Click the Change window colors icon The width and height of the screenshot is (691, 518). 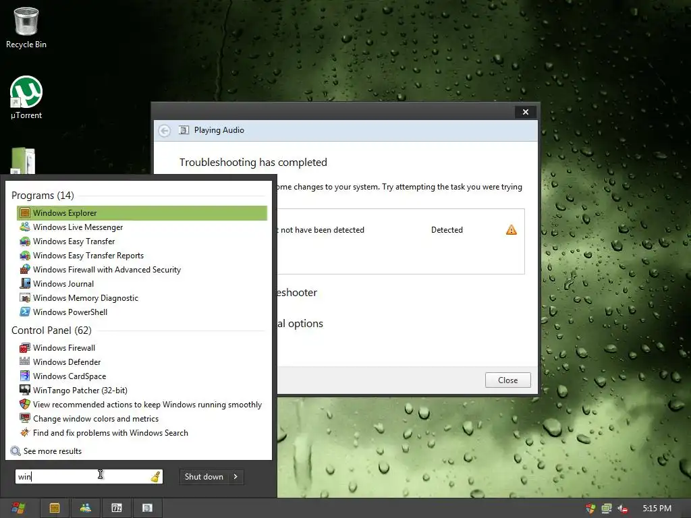25,418
